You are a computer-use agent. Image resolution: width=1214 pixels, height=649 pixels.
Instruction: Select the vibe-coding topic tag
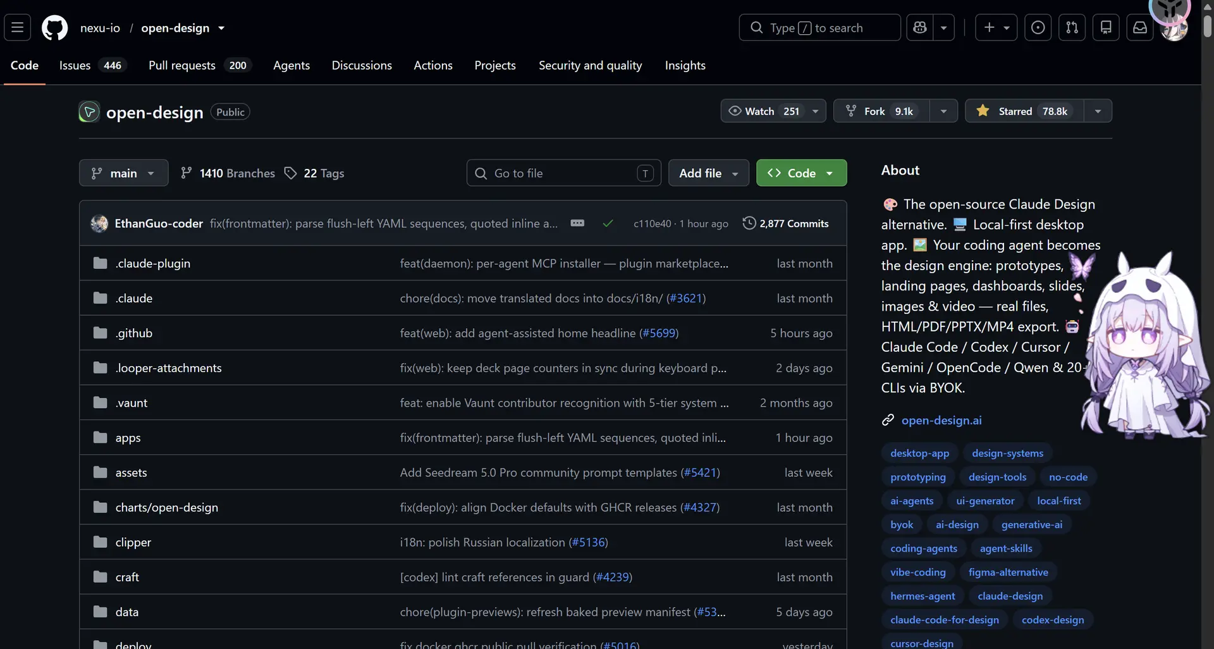point(917,572)
